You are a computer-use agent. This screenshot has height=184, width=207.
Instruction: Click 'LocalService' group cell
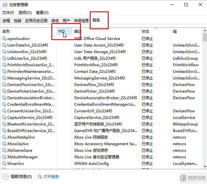(x=184, y=117)
